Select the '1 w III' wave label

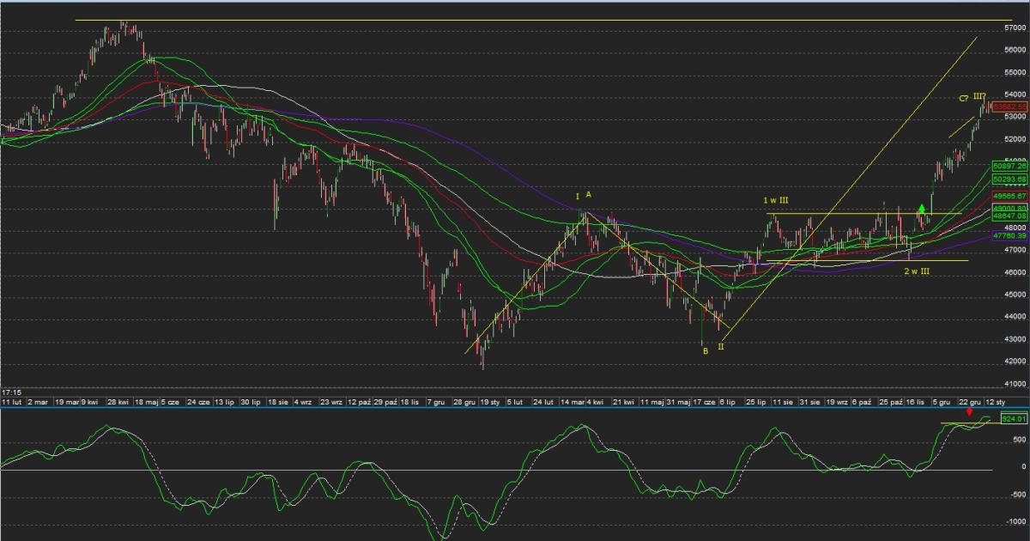click(x=775, y=200)
